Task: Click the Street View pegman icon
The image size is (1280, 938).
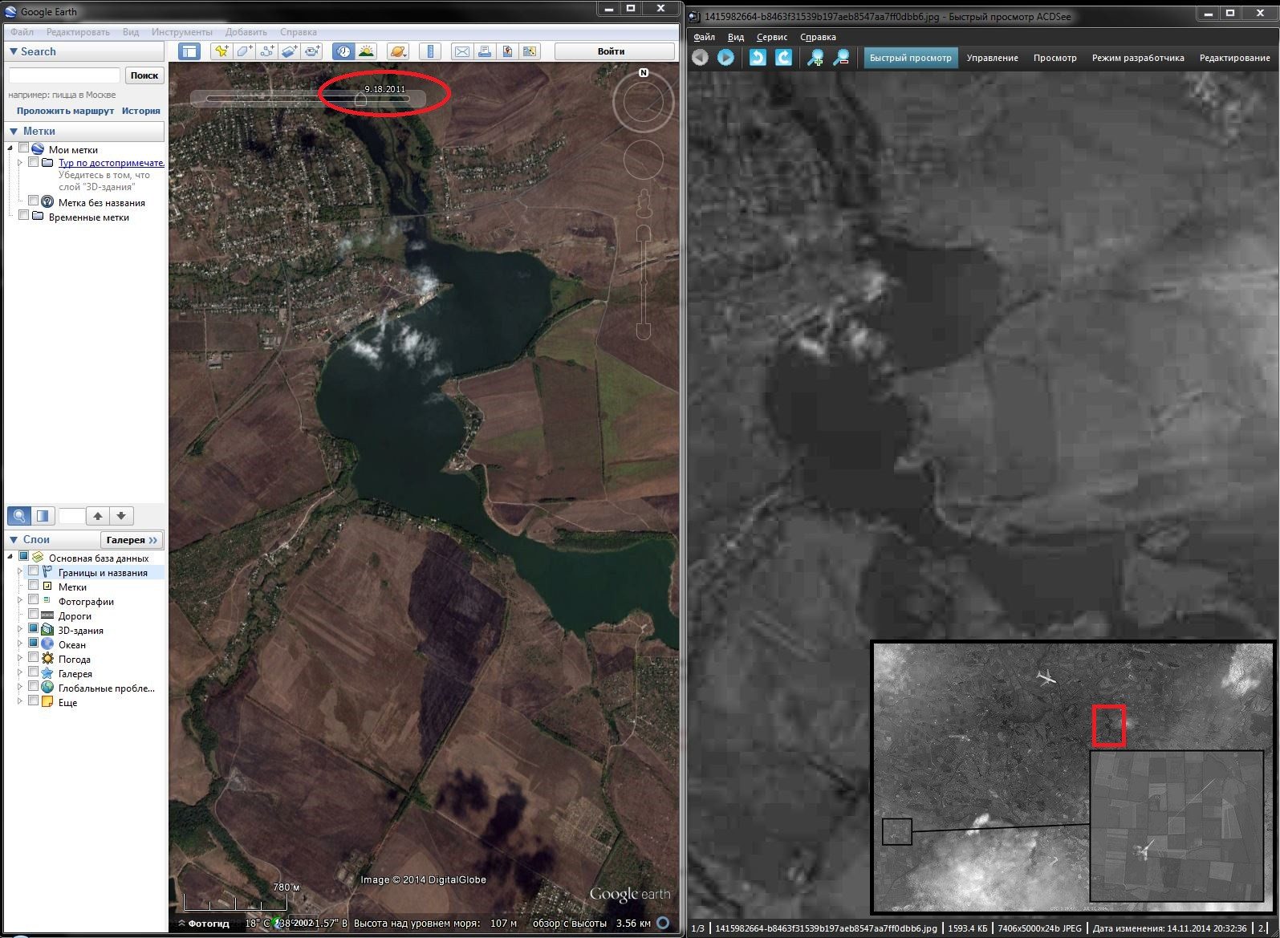Action: coord(644,204)
